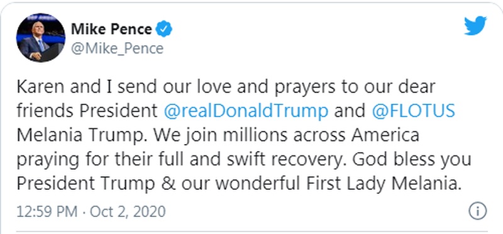View Mike Pence's profile avatar

click(x=41, y=38)
